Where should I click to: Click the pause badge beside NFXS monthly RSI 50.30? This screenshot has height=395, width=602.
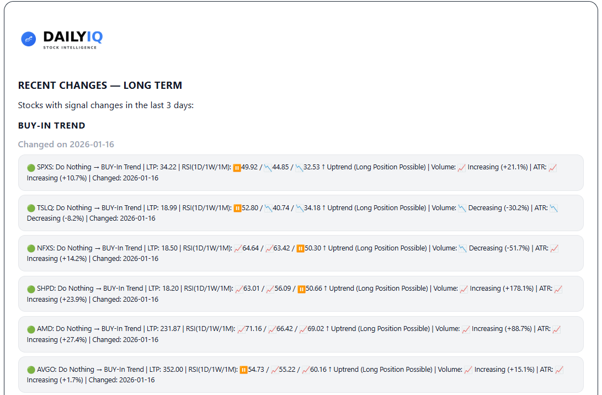301,248
